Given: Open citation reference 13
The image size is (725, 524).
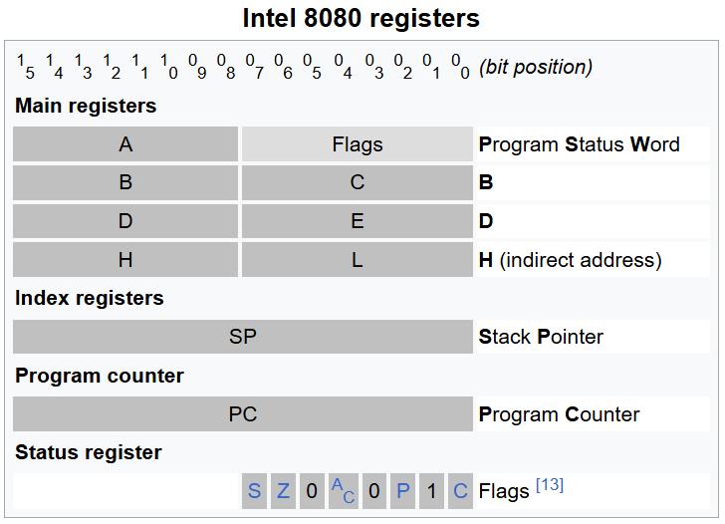Looking at the screenshot, I should pyautogui.click(x=549, y=485).
